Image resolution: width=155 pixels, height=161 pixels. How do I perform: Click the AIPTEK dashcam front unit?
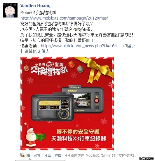(53, 107)
